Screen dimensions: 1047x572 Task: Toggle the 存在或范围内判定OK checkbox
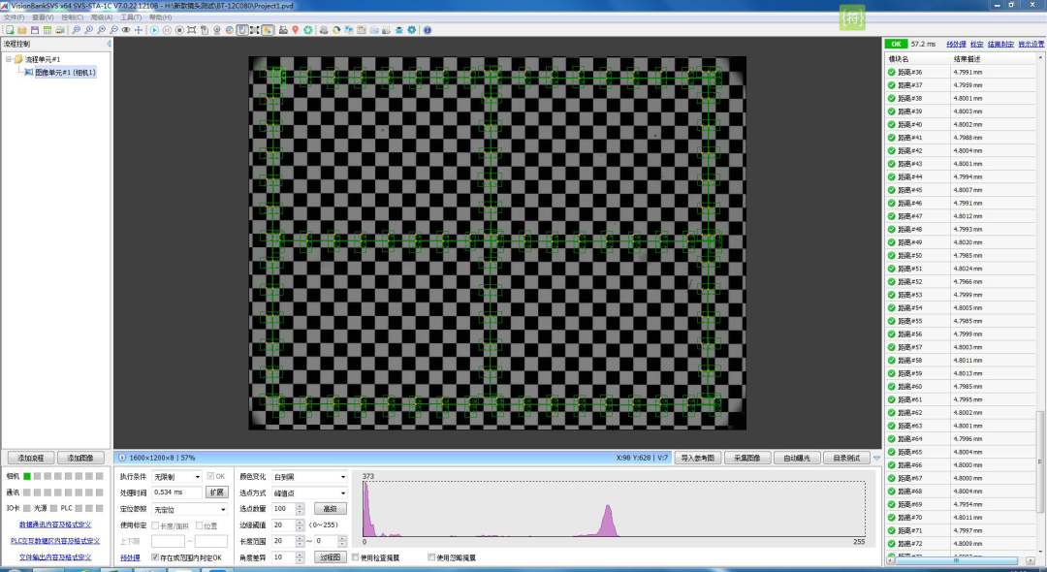point(155,557)
